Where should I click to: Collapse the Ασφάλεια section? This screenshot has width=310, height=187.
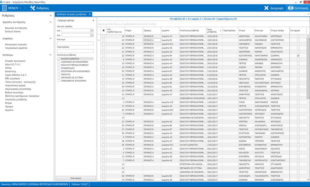tap(51, 38)
